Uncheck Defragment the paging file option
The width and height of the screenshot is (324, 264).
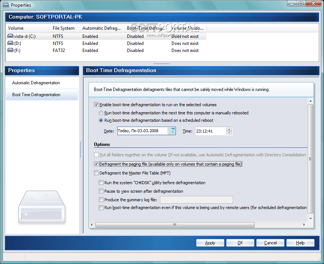click(x=96, y=164)
